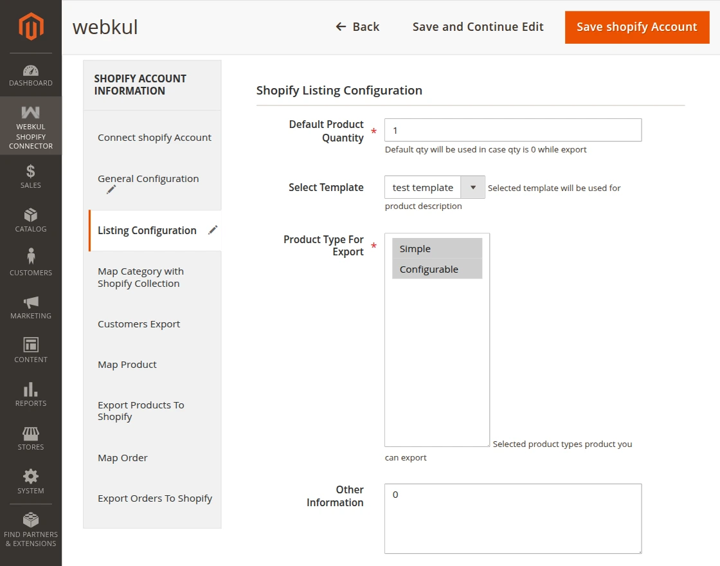The image size is (720, 566).
Task: Click the Magento logo icon
Action: [x=31, y=26]
